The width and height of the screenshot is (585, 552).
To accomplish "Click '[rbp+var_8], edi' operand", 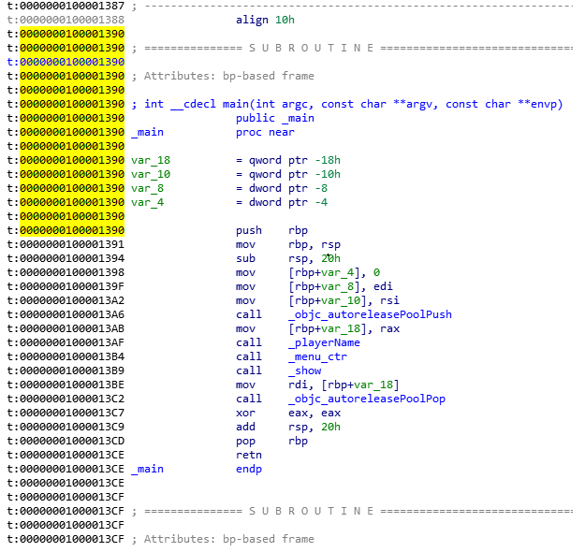I will (x=341, y=286).
